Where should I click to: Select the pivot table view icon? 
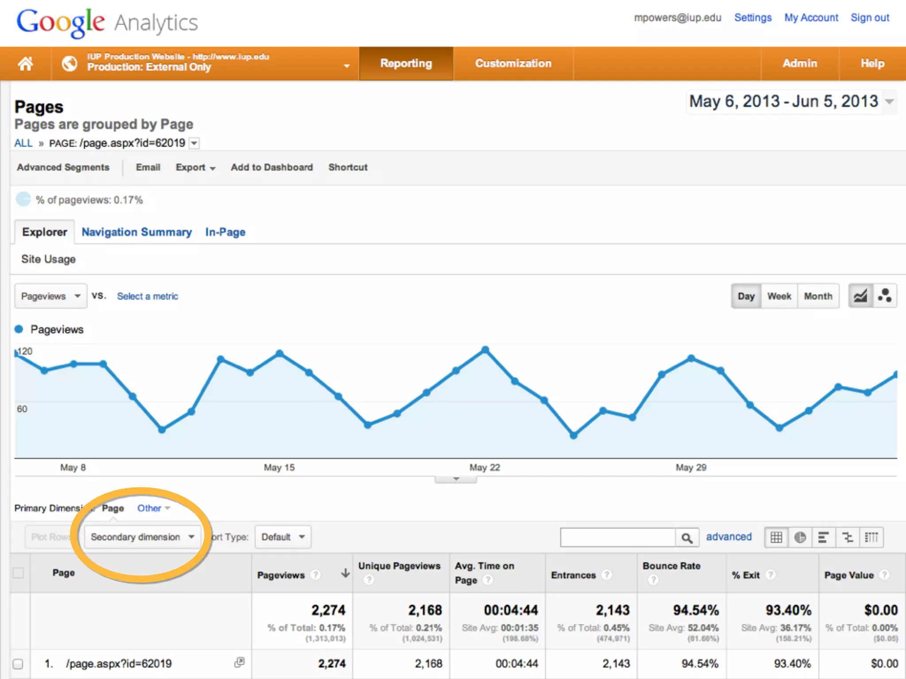coord(871,537)
